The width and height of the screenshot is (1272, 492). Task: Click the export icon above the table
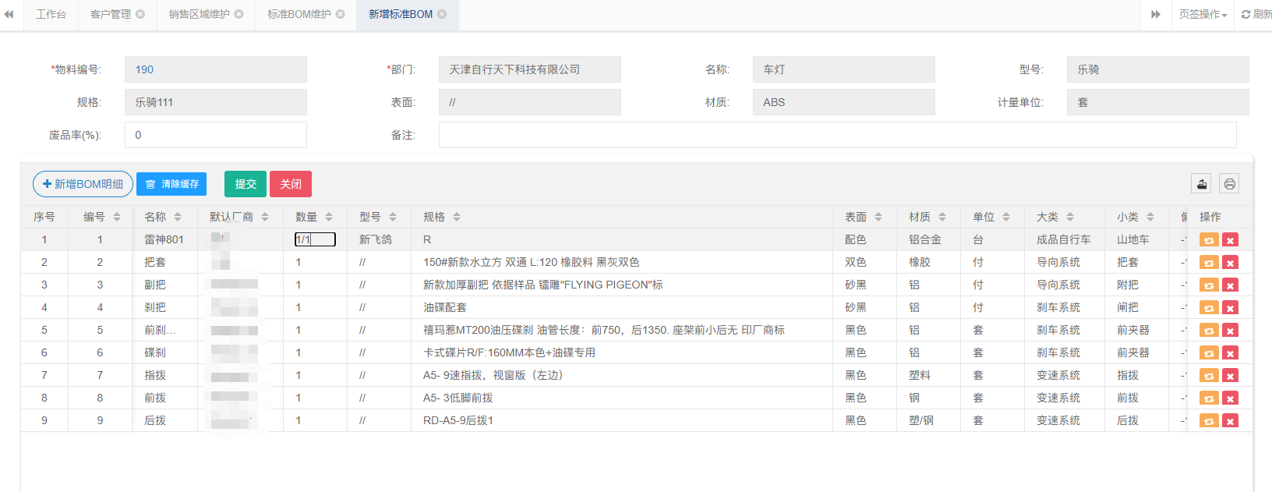coord(1201,184)
